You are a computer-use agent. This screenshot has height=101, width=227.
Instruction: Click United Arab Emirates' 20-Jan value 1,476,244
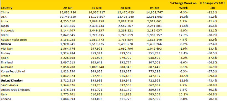click(x=68, y=90)
